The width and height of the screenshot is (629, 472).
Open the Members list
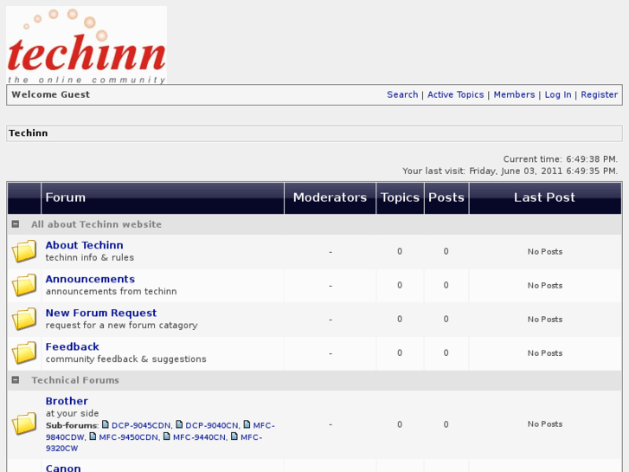514,94
